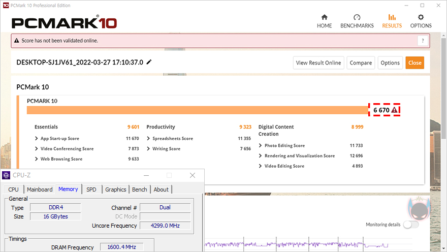The width and height of the screenshot is (447, 252).
Task: Click the CPU-Z window title icon
Action: pos(6,175)
